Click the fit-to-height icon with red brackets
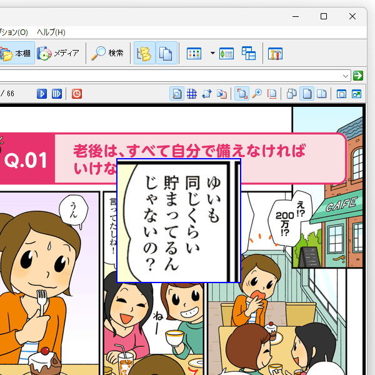The image size is (375, 375). point(272,94)
